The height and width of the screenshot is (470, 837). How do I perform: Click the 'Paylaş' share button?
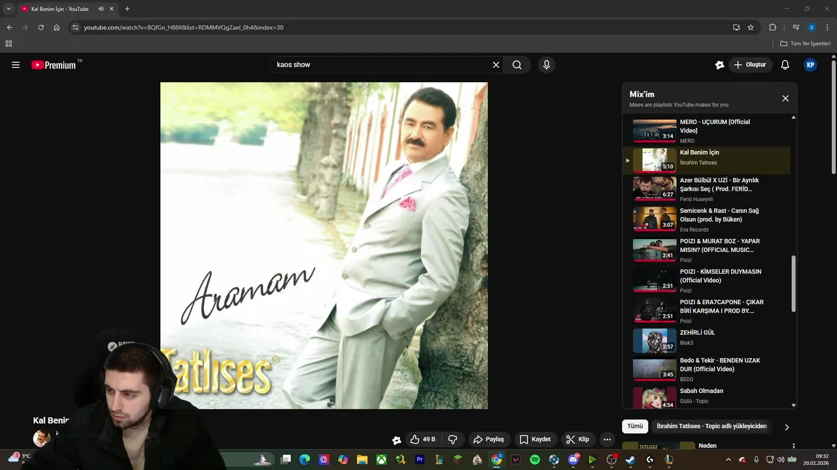[489, 439]
